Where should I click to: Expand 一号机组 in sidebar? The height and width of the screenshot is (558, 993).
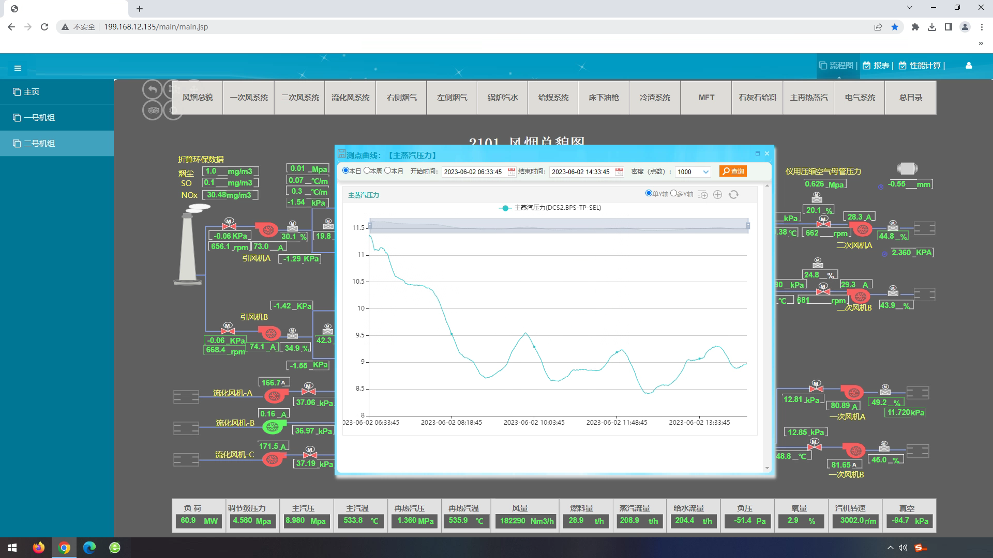39,118
